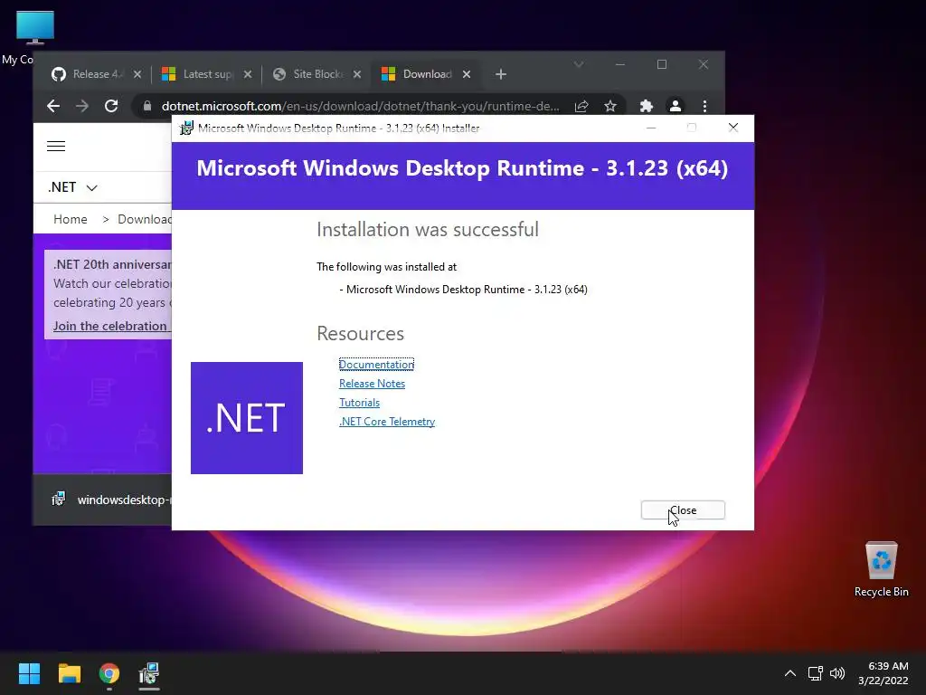Close the Download tab in Chrome

[x=467, y=74]
